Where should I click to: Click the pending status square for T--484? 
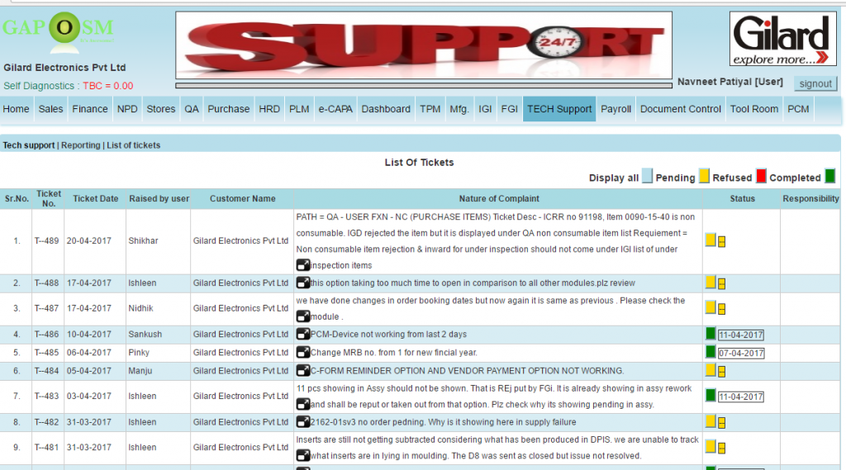711,370
